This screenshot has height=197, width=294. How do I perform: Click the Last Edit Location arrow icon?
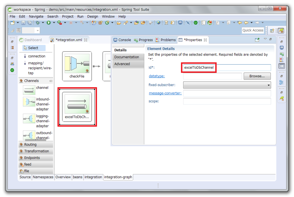[x=239, y=23]
